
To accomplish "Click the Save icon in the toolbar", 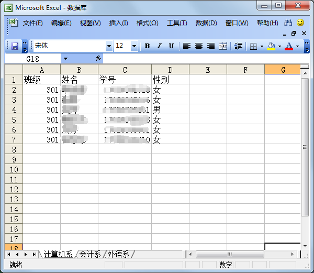I will point(15,46).
